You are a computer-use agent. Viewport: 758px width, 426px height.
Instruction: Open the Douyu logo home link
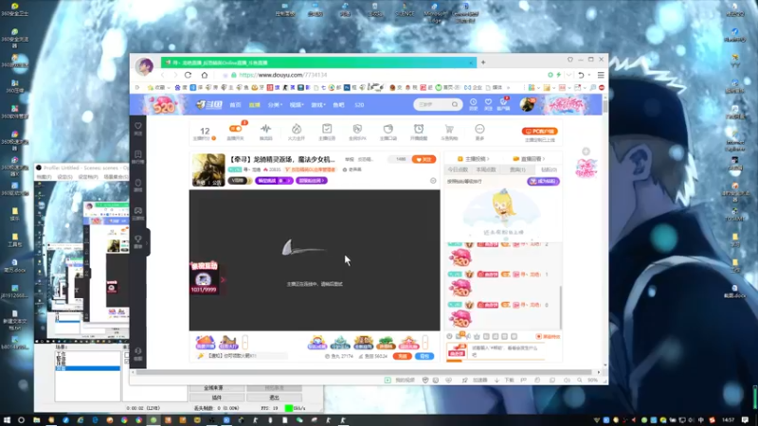[208, 104]
